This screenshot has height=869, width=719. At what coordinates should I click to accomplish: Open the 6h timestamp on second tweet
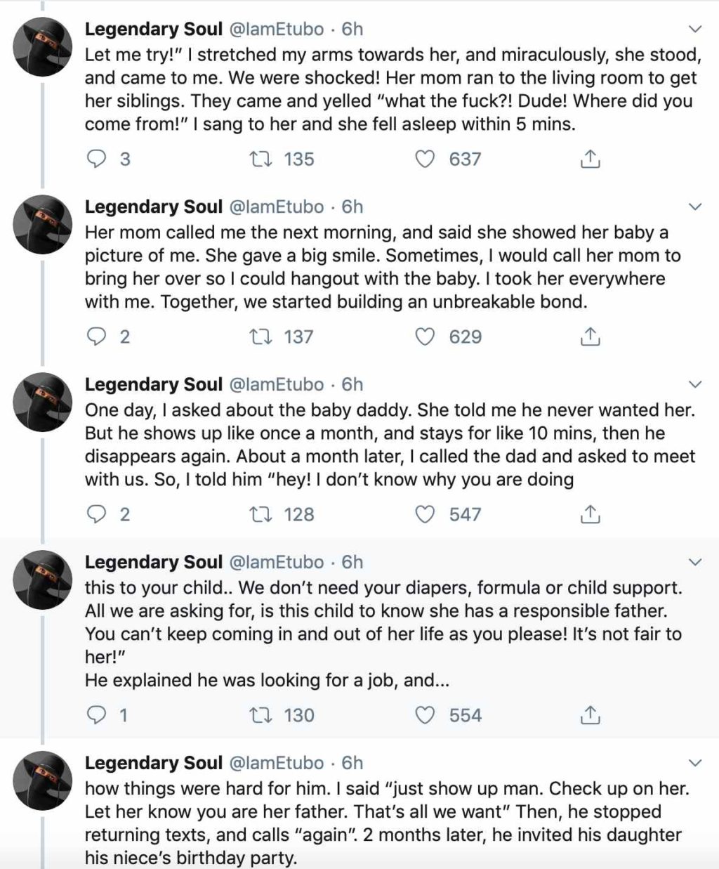[x=352, y=207]
